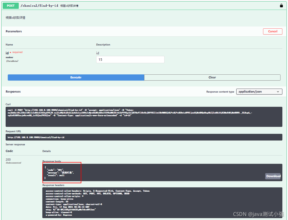Click the green POST method badge
The width and height of the screenshot is (288, 220).
pyautogui.click(x=11, y=6)
